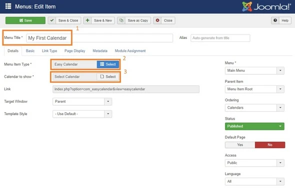Open the Template Style dropdown
The width and height of the screenshot is (295, 190).
(x=82, y=114)
